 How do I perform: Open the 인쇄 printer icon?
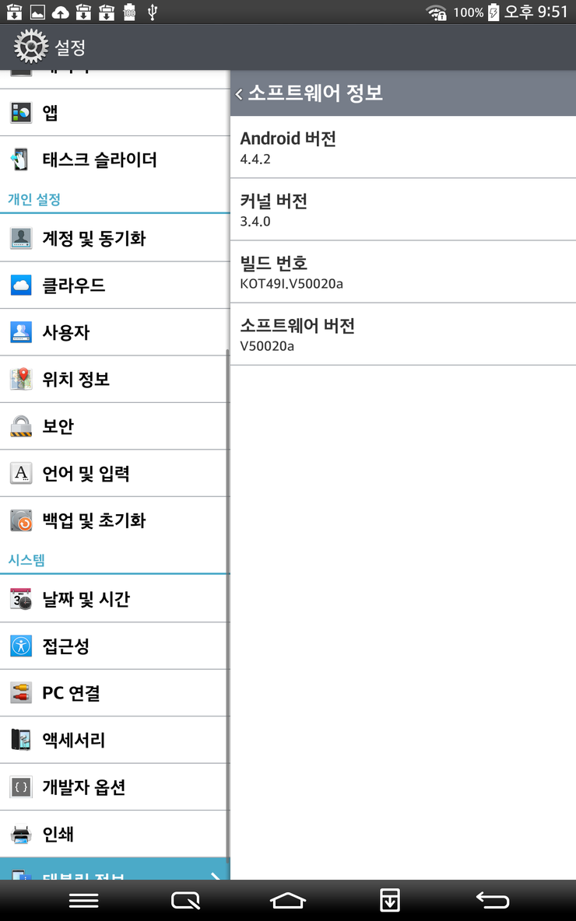pyautogui.click(x=20, y=833)
